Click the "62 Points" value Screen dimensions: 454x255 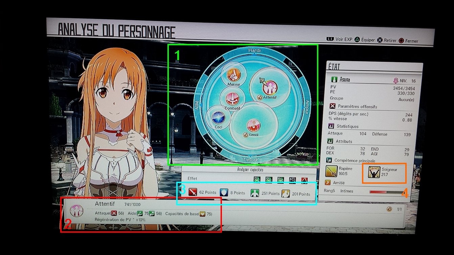(x=208, y=193)
